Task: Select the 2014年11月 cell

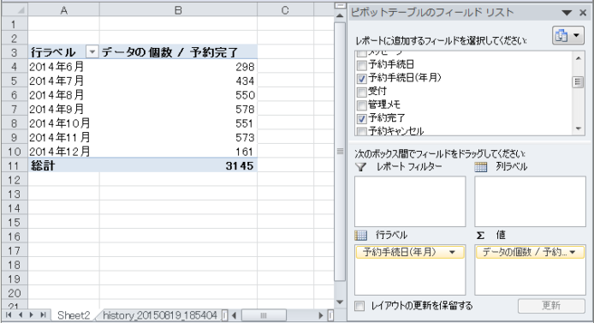Action: coord(63,137)
